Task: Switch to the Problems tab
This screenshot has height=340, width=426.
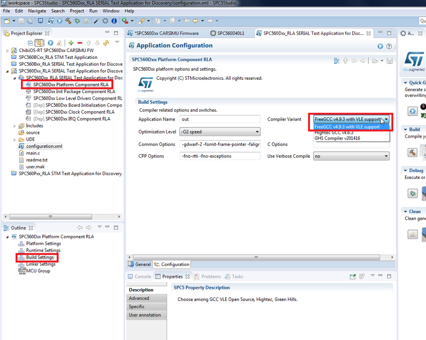Action: pyautogui.click(x=207, y=277)
